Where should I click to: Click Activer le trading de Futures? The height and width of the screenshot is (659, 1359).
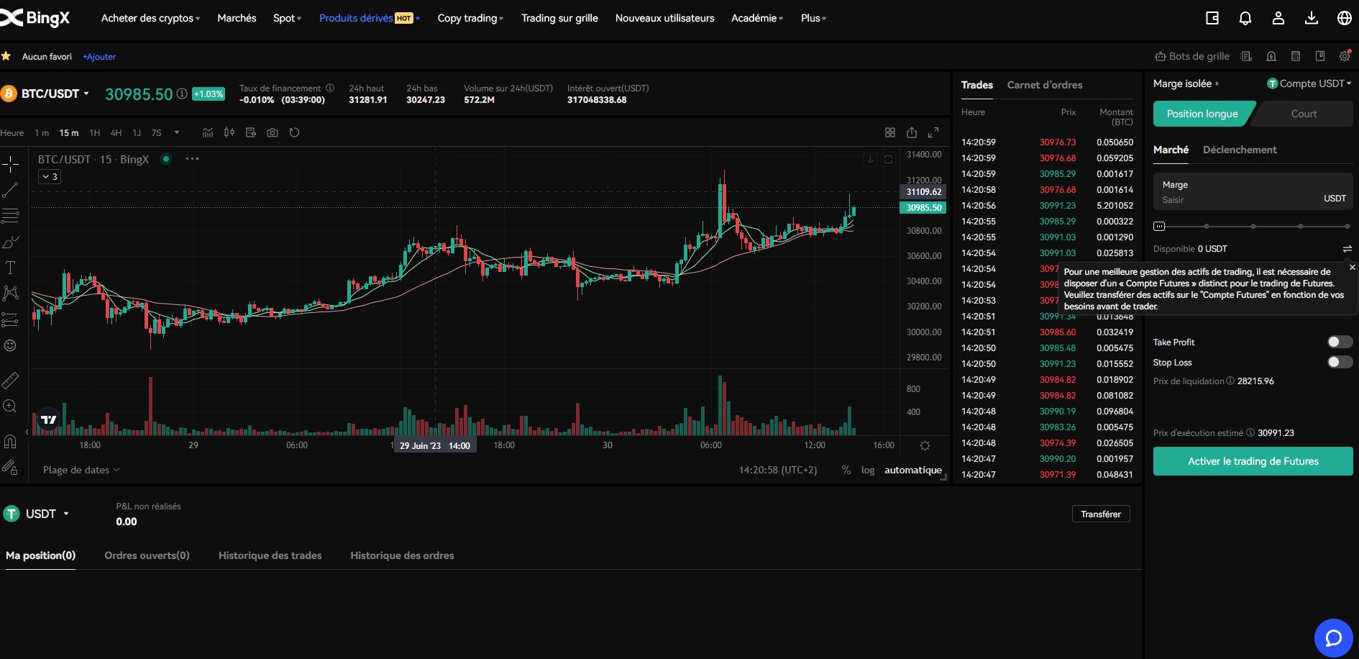[1253, 461]
